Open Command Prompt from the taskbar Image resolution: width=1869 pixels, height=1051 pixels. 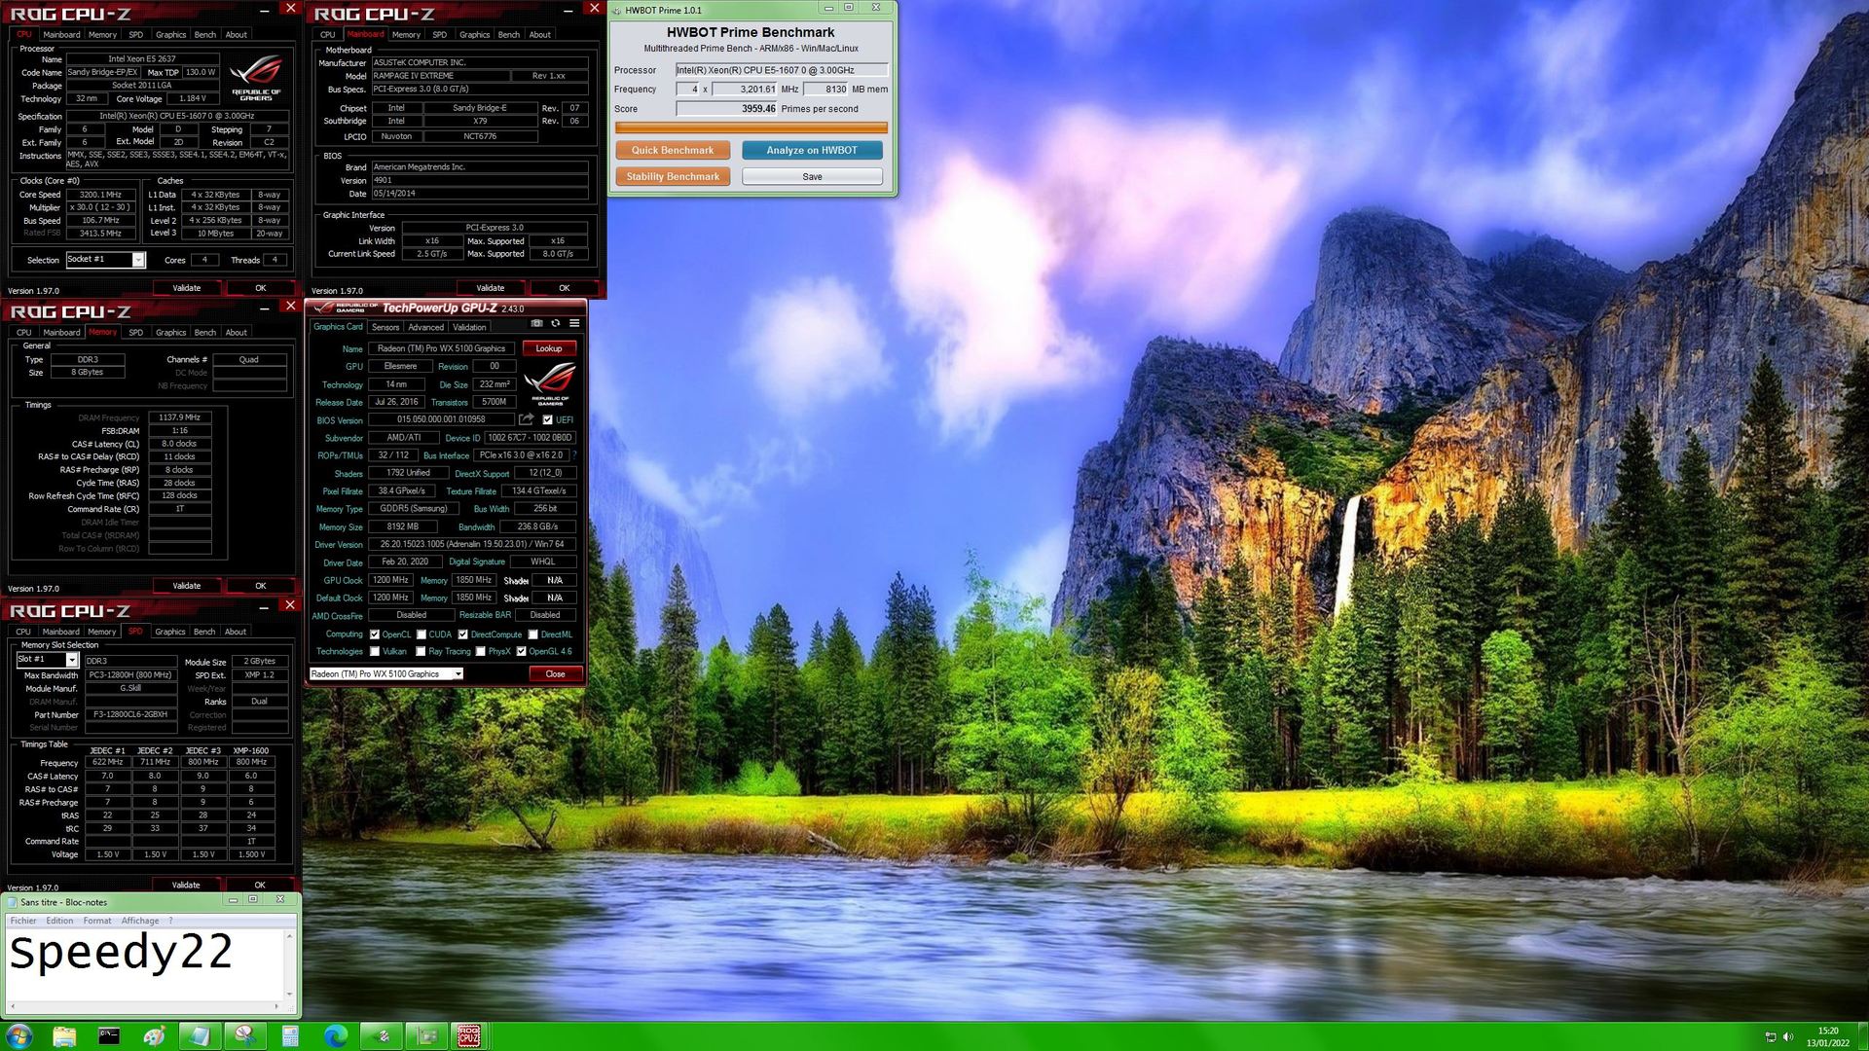coord(109,1036)
